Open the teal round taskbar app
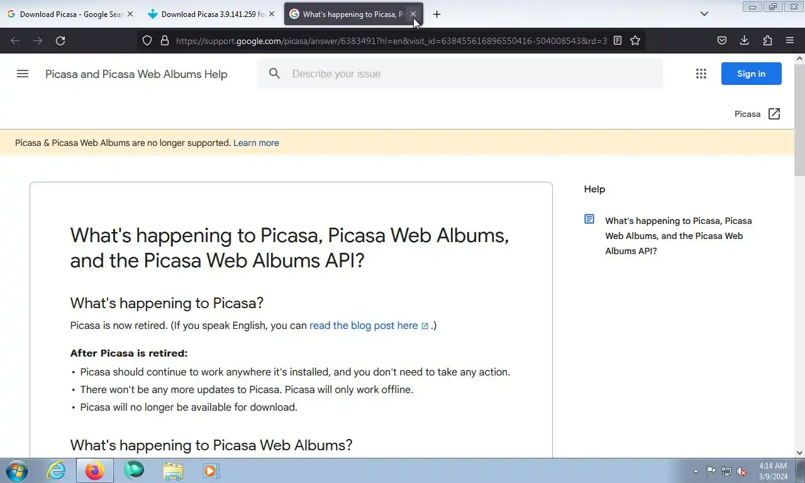This screenshot has height=483, width=805. click(134, 470)
